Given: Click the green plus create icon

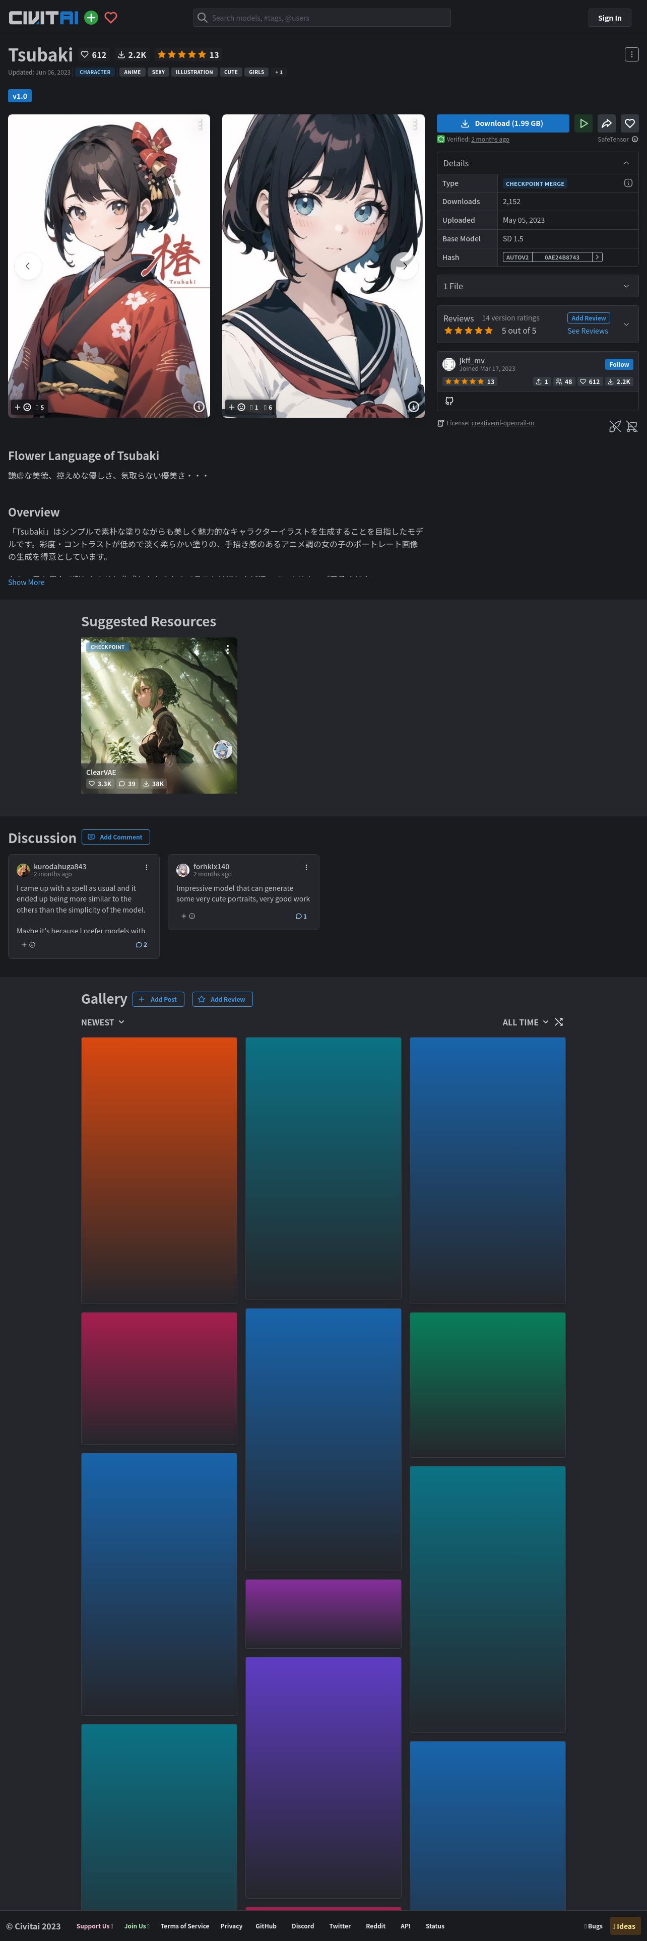Looking at the screenshot, I should [91, 17].
